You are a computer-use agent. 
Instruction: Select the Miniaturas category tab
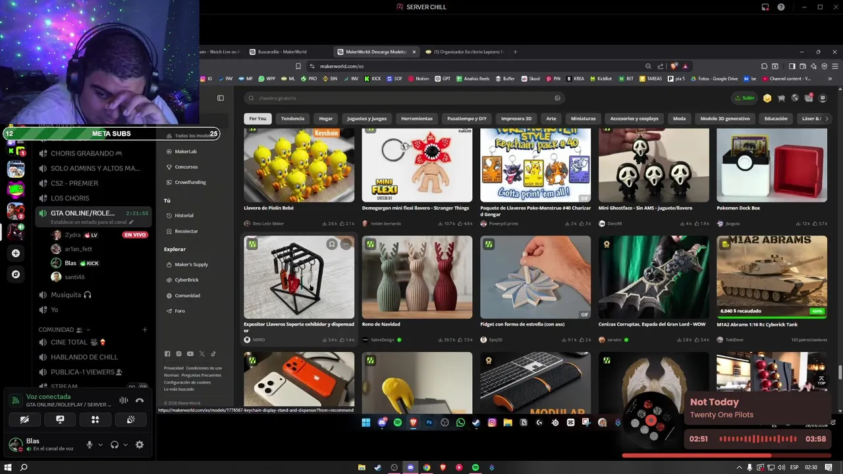[583, 118]
